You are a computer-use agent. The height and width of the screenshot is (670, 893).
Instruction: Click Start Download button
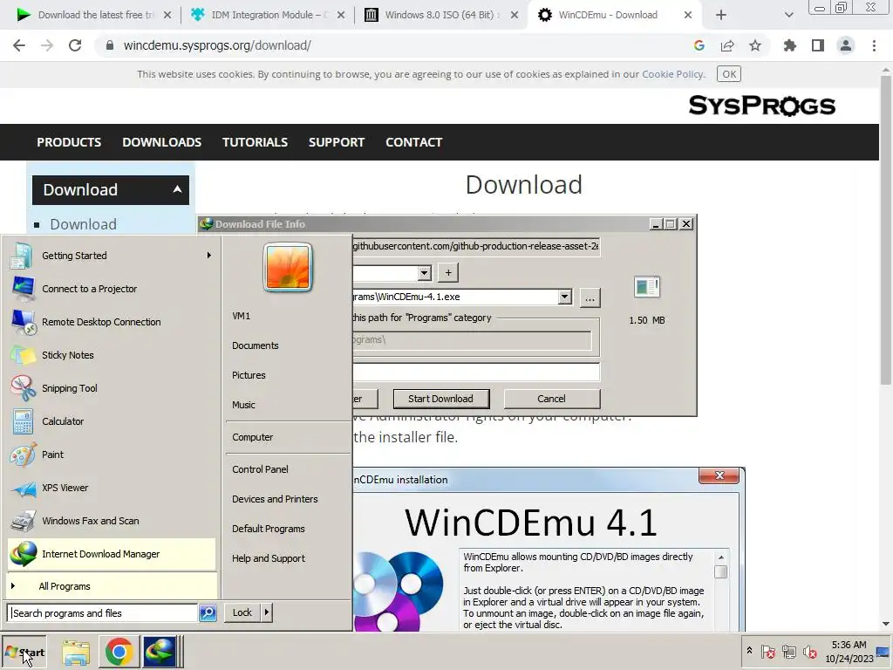[x=440, y=399]
